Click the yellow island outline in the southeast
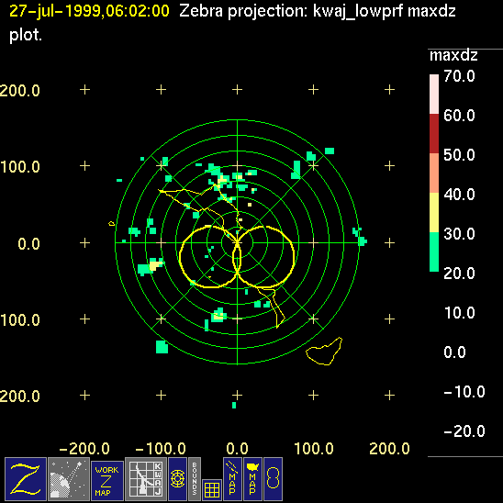Viewport: 503px width, 503px height. click(324, 352)
